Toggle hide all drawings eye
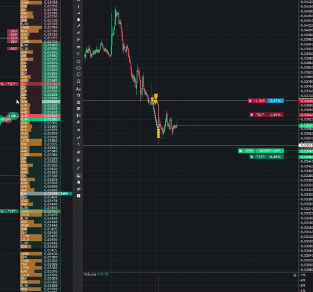This screenshot has width=313, height=292. click(79, 189)
